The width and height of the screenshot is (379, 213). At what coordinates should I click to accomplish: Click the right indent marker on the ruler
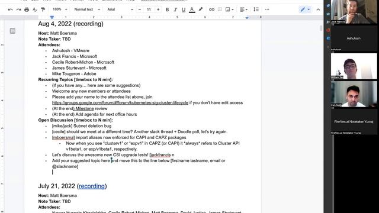point(247,18)
